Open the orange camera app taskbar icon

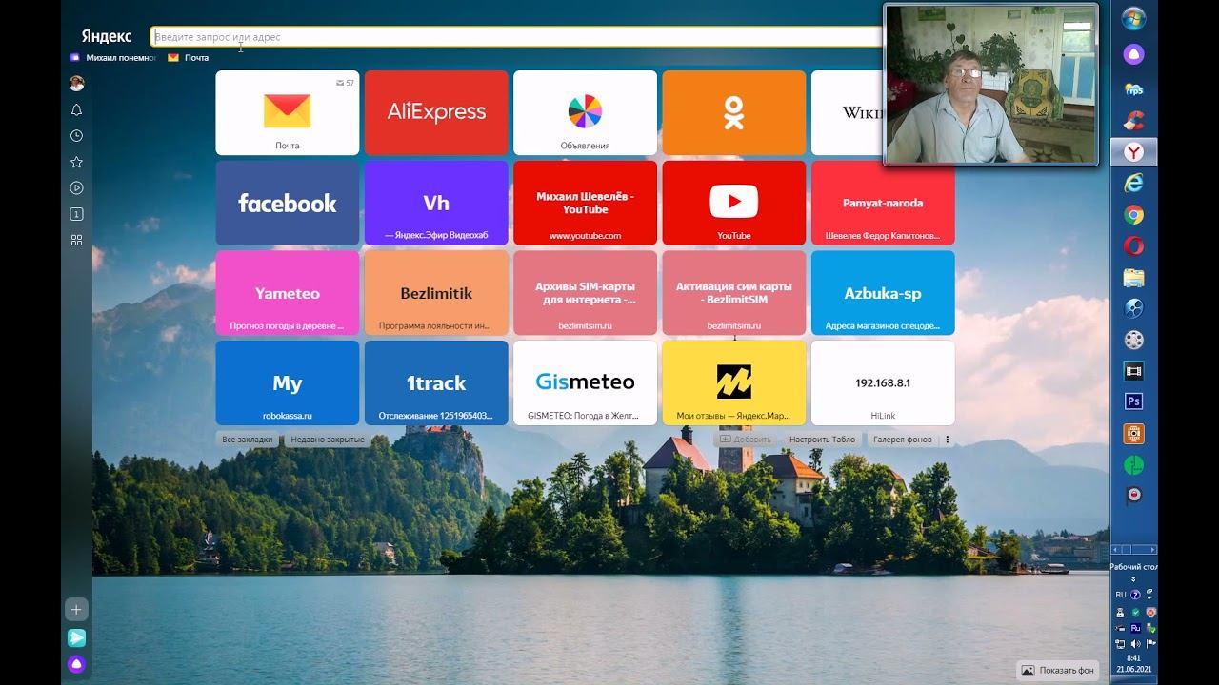(x=1133, y=434)
